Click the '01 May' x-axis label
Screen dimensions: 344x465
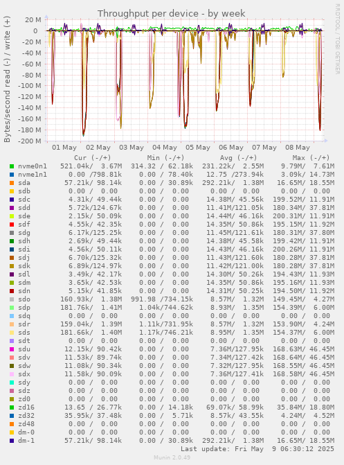[64, 148]
